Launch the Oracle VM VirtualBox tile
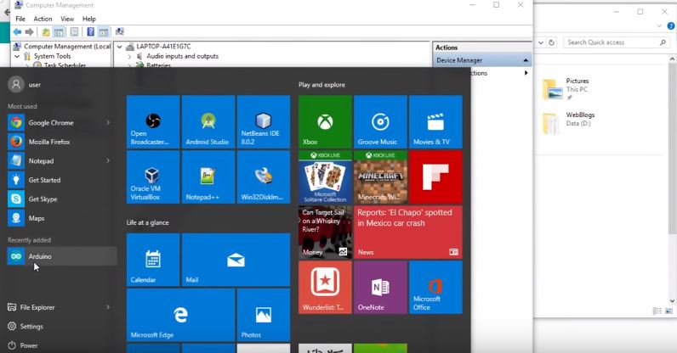 click(x=153, y=176)
